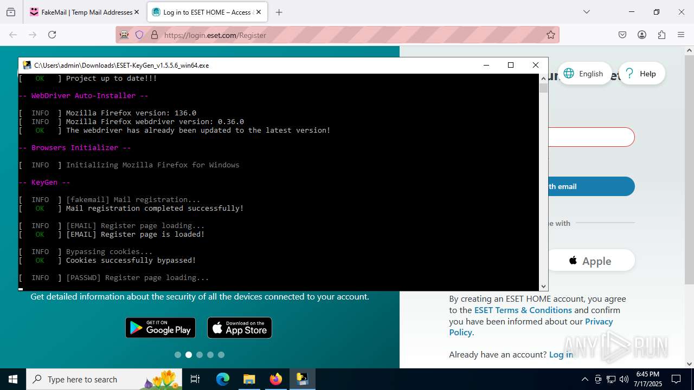Viewport: 694px width, 390px height.
Task: Click the taskbar search box
Action: click(x=105, y=379)
